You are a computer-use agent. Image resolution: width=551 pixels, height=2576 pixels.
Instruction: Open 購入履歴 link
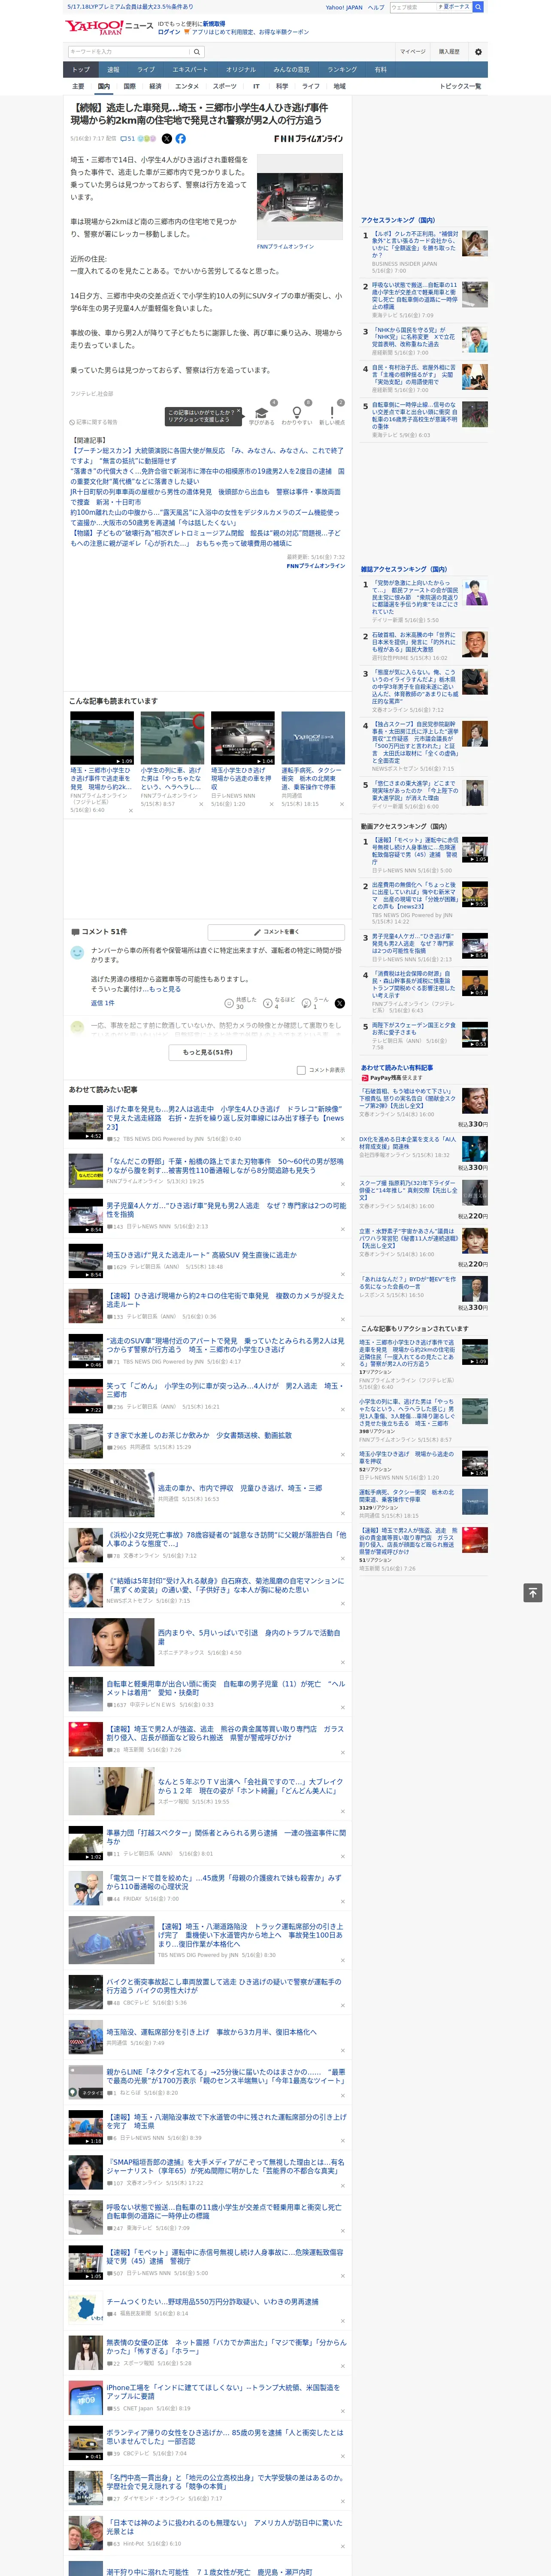(x=449, y=52)
